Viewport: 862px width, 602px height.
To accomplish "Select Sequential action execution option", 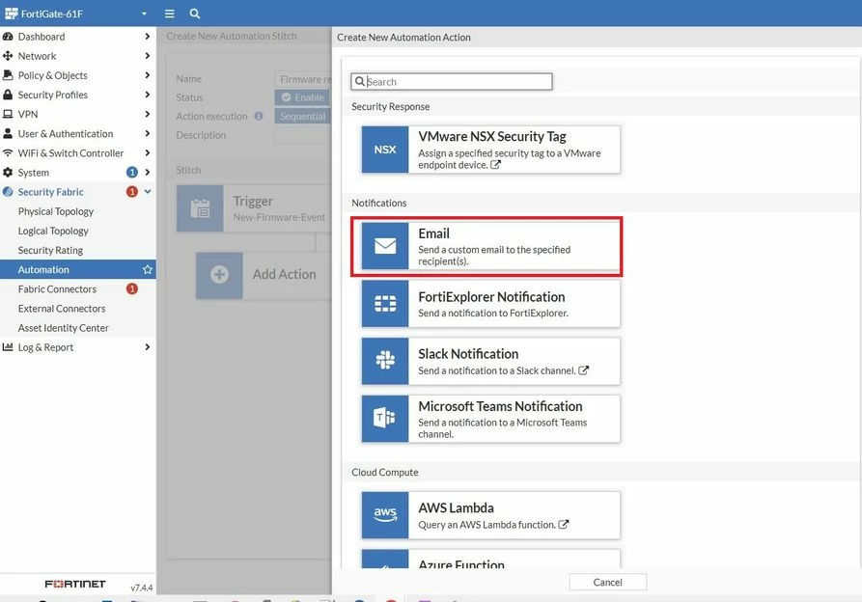I will (302, 117).
